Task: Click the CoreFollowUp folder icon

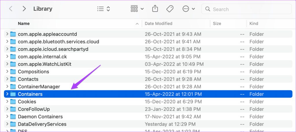Action: [x=13, y=109]
